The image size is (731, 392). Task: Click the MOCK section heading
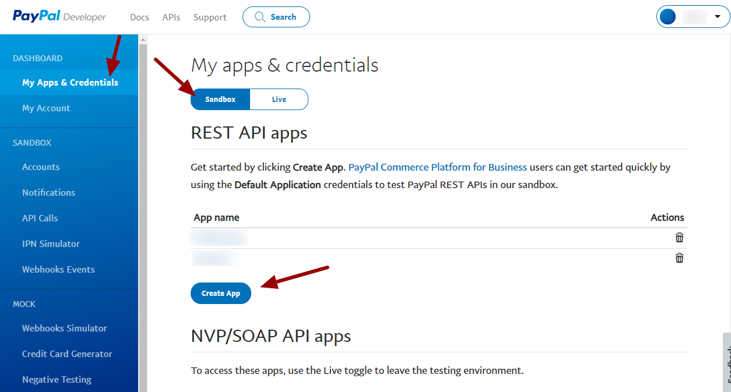tap(24, 304)
